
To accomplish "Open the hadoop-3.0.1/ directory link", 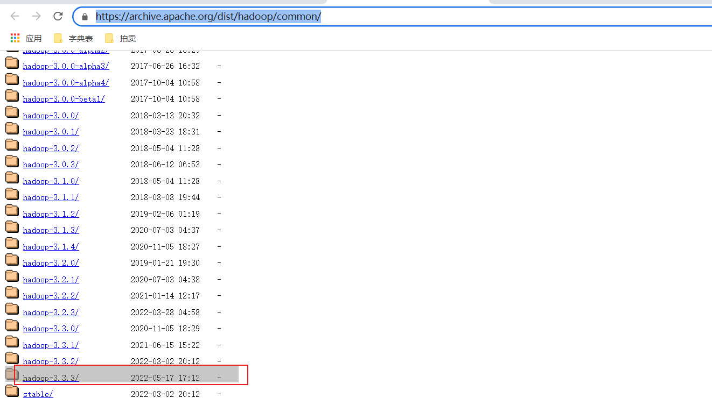I will point(51,132).
